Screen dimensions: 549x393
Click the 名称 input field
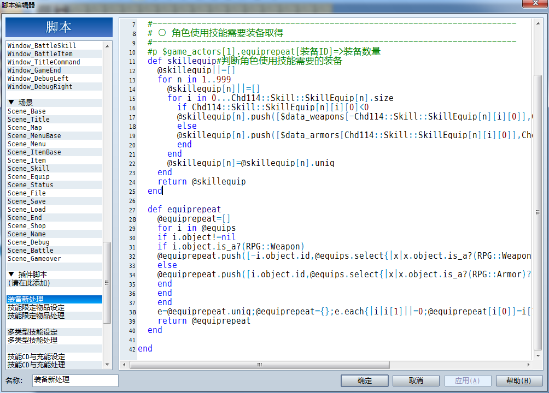75,380
